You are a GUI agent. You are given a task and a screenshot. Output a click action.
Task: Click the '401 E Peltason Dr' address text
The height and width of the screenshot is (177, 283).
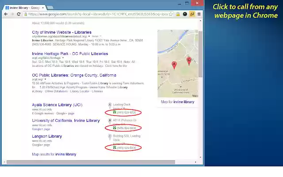click(x=125, y=120)
